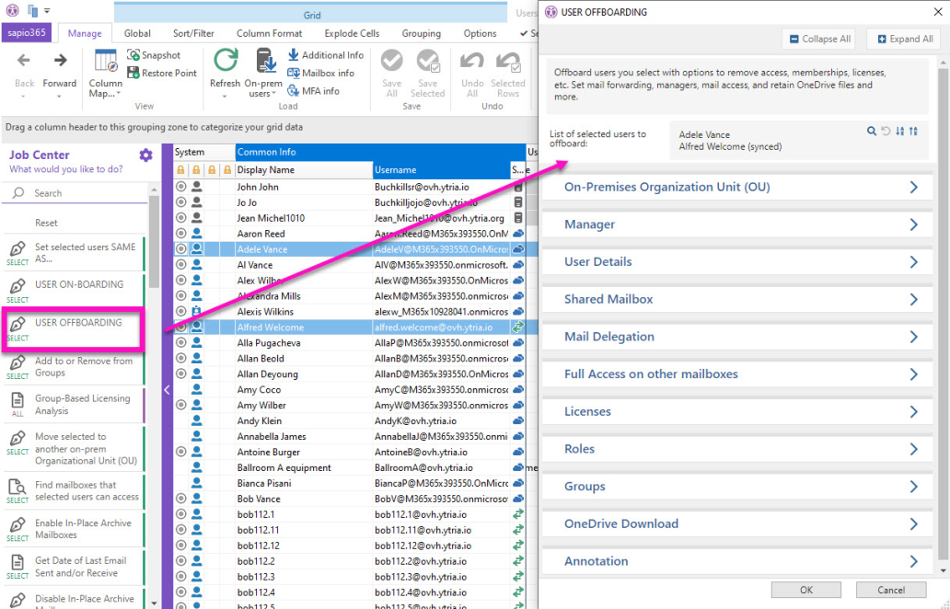
Task: Select the Allan Deyoung row
Action: click(350, 374)
